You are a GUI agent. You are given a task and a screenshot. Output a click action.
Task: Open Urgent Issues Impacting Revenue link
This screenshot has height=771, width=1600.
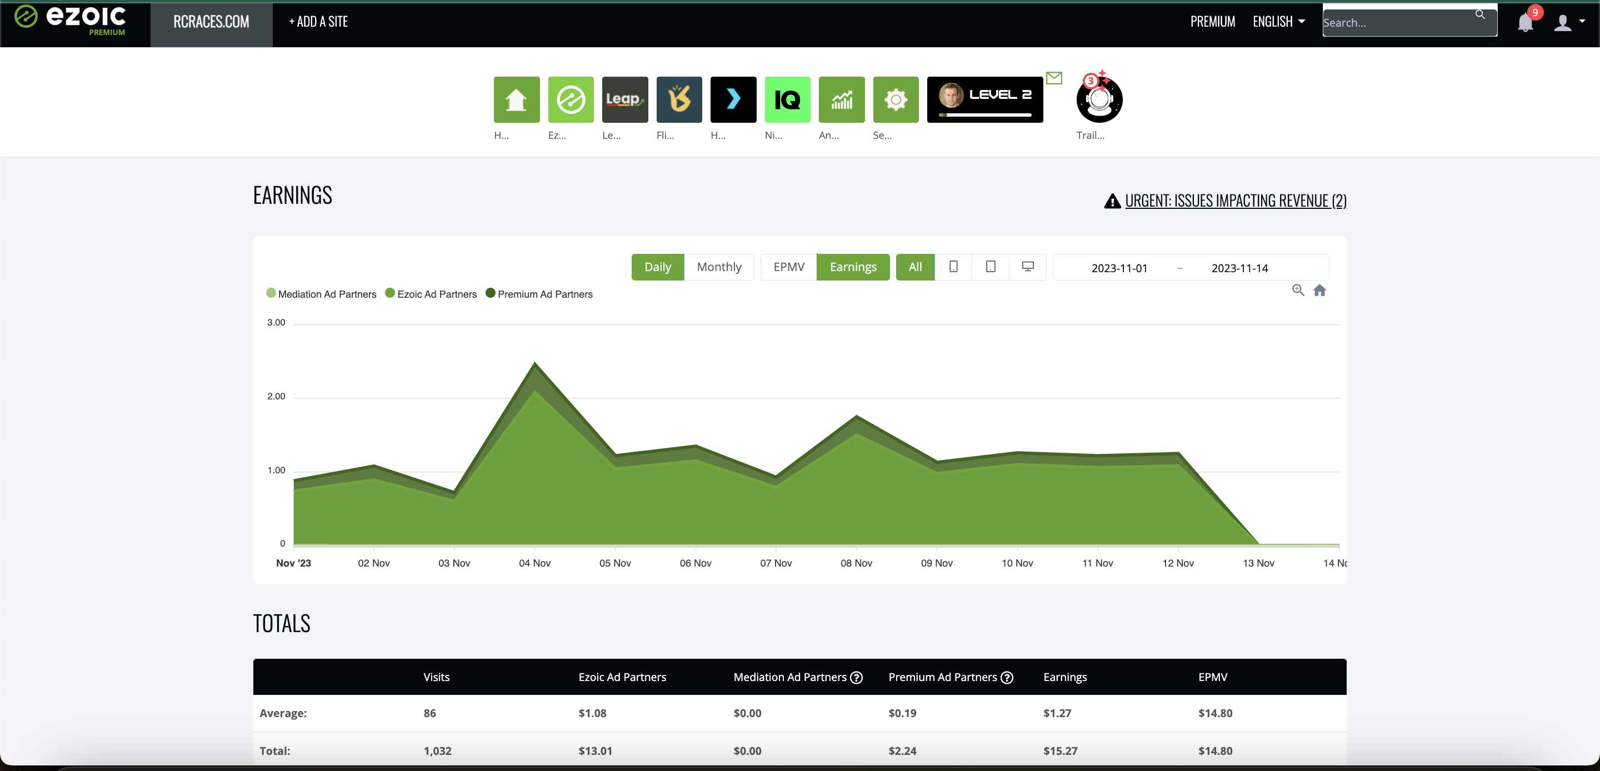pos(1236,201)
